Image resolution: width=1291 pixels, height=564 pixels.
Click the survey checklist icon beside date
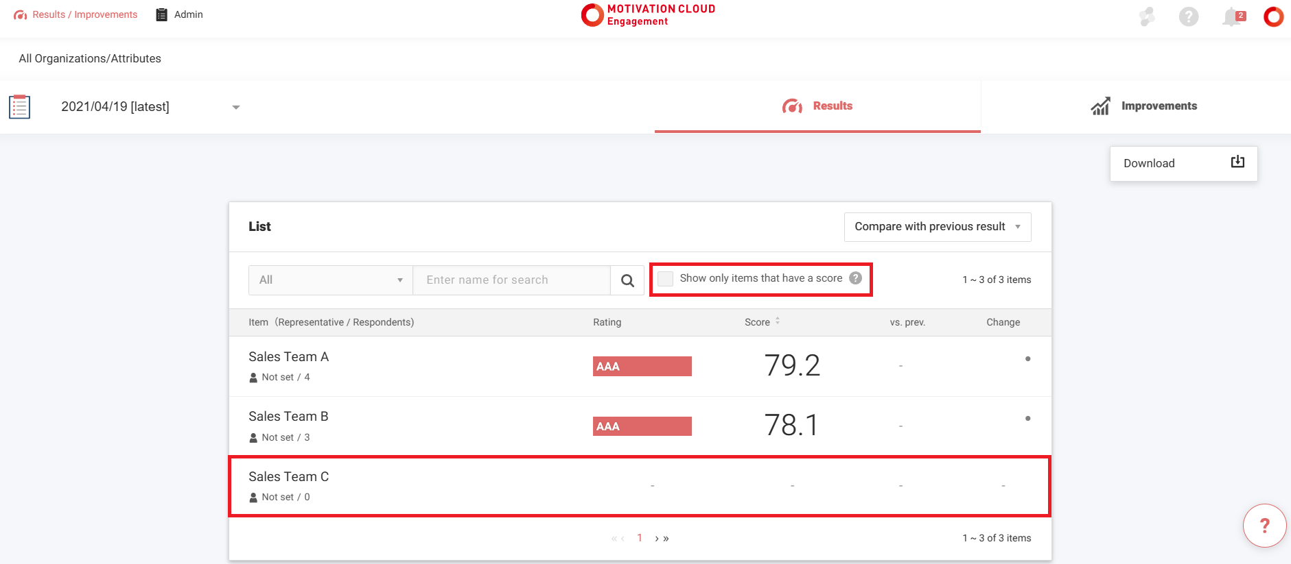20,107
